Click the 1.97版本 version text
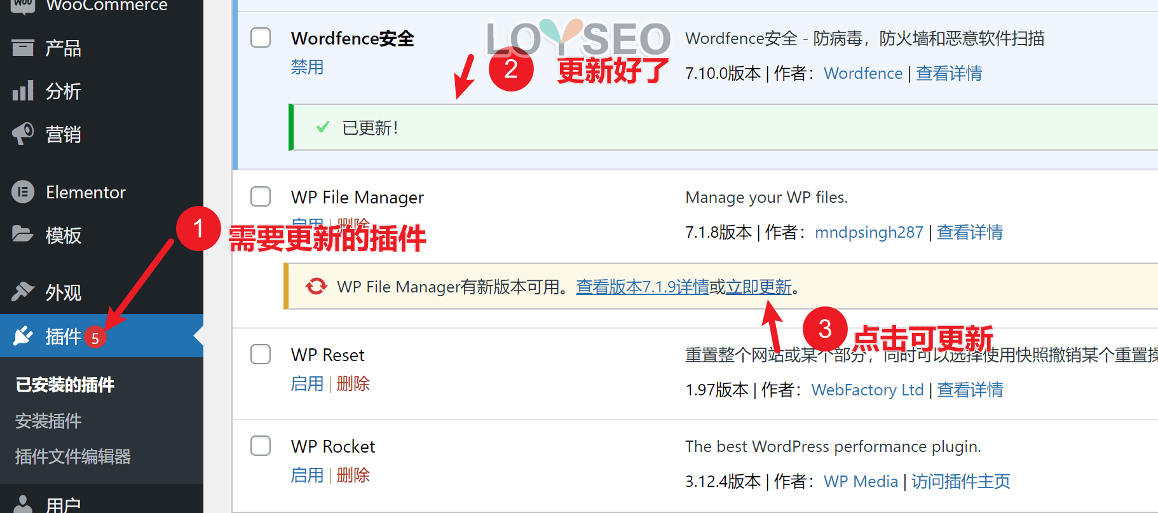Screen dimensions: 1158x513 point(717,390)
